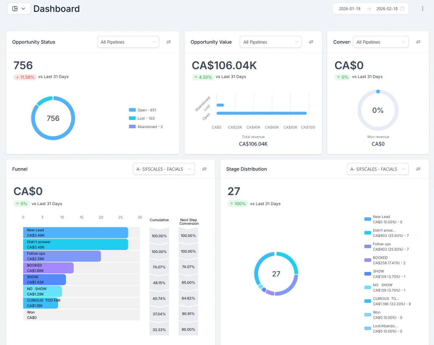Open Stage Distribution filter settings icon
The image size is (434, 345).
pos(418,169)
